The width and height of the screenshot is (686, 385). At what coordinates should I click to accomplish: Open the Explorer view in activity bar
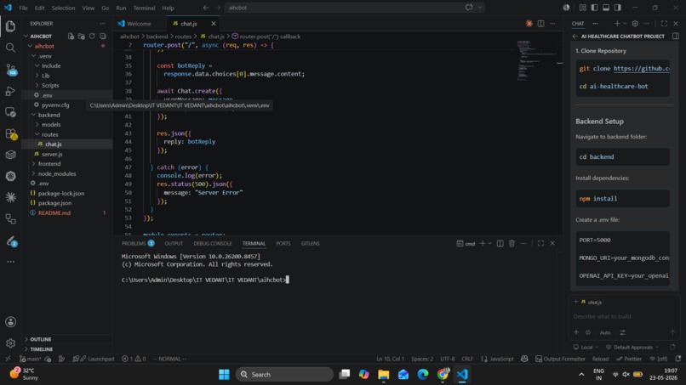pos(10,26)
